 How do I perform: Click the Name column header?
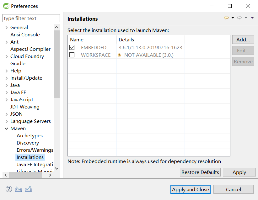tap(92, 39)
